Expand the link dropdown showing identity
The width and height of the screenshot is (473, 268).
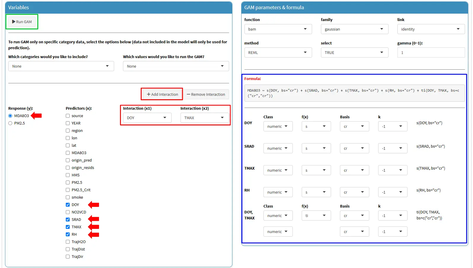click(x=431, y=29)
